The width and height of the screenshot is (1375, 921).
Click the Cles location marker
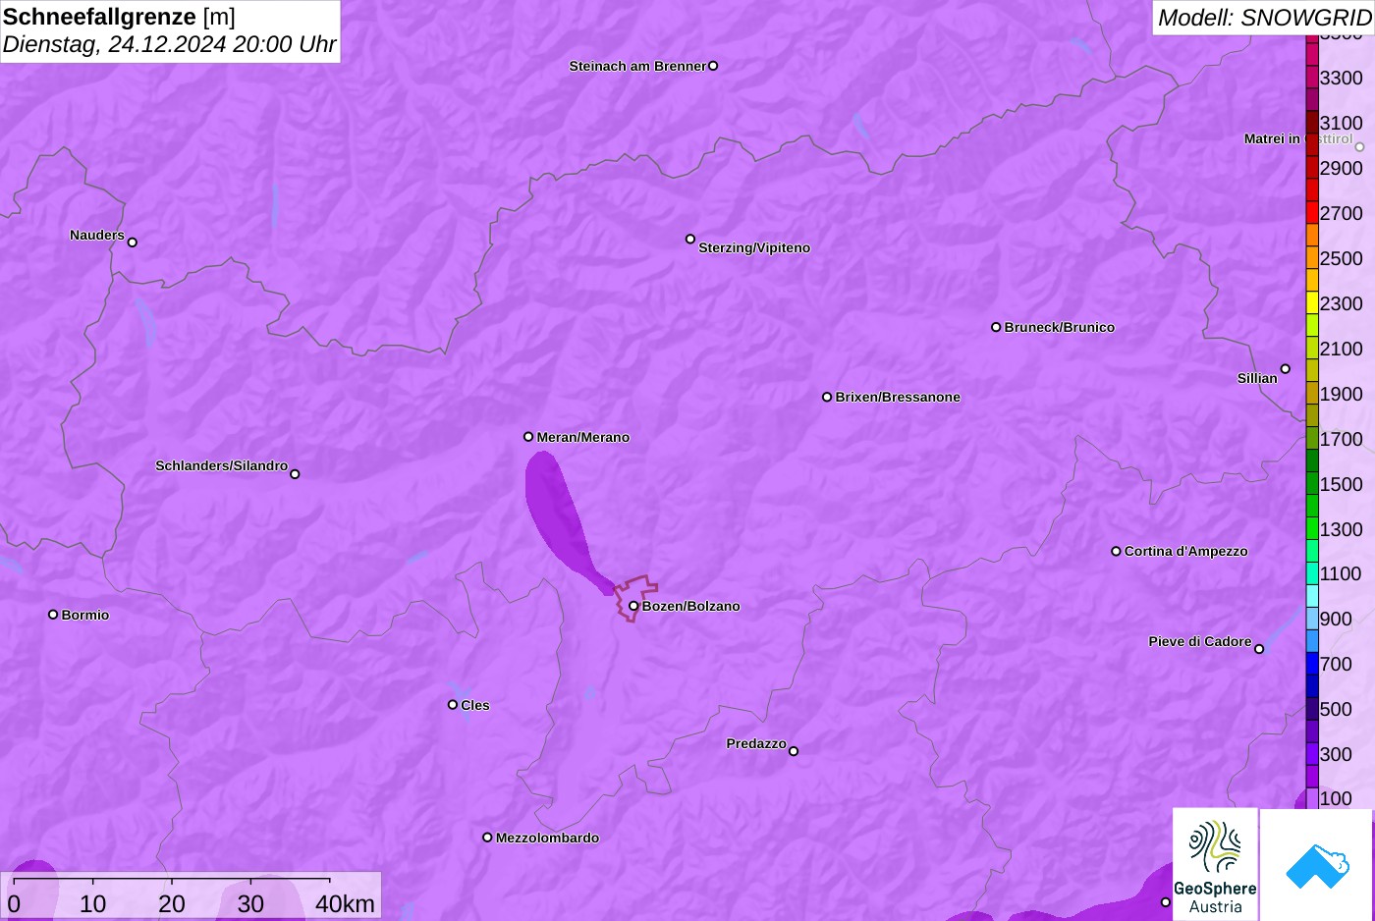point(453,704)
